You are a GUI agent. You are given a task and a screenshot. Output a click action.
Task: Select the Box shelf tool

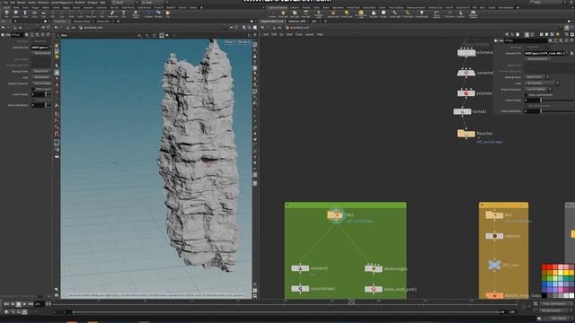(6, 14)
